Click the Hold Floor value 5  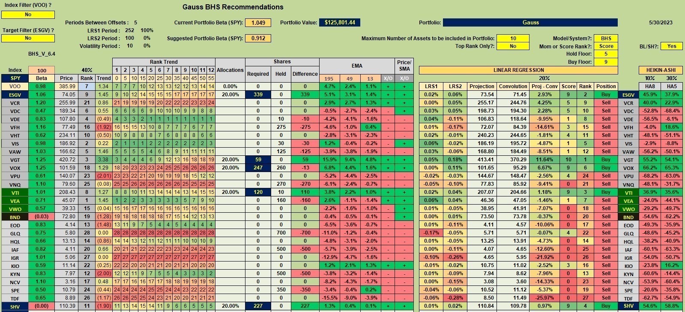click(606, 54)
